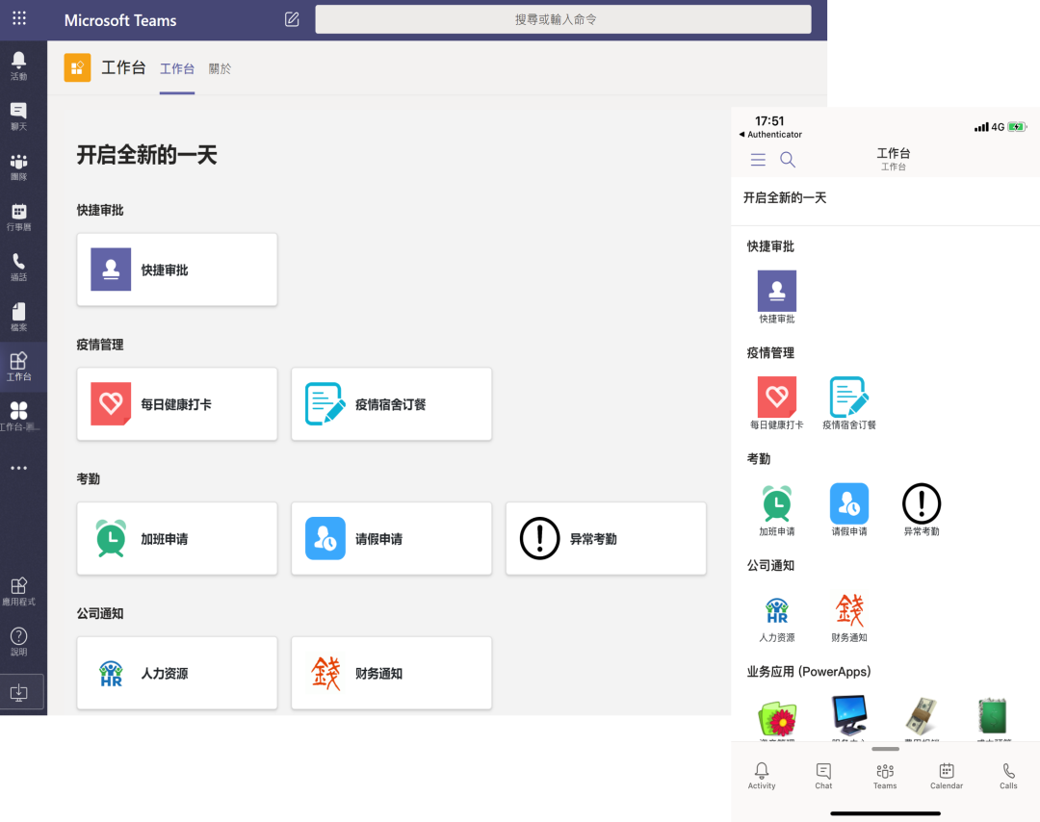
Task: Click the 开启全新的一天 heading on desktop
Action: 146,155
